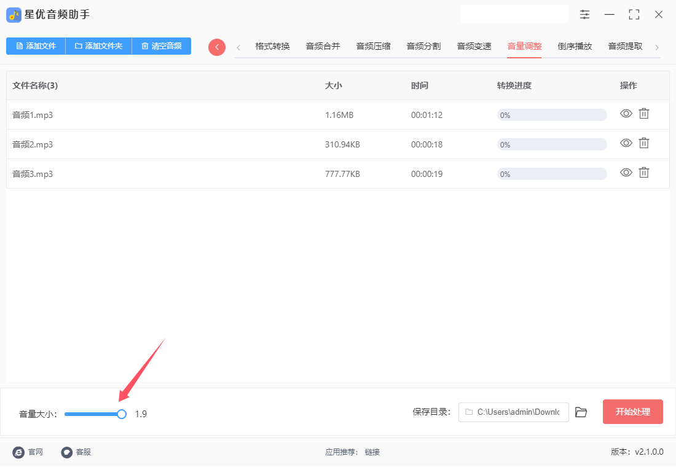Open the 官网 link text
This screenshot has height=467, width=676.
[x=36, y=452]
